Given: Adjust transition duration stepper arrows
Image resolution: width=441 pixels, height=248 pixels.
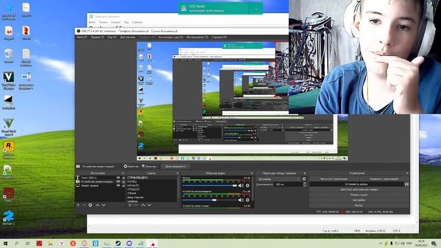Looking at the screenshot, I should pos(305,184).
